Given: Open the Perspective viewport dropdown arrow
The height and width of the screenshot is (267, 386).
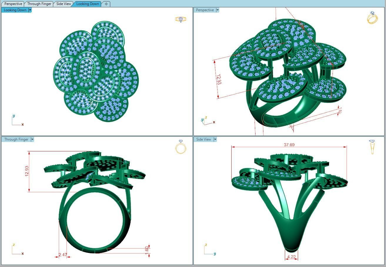Looking at the screenshot, I should click(218, 10).
